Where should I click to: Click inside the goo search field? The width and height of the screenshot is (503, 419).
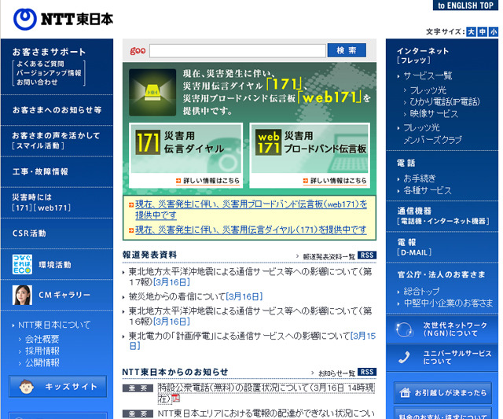click(237, 50)
